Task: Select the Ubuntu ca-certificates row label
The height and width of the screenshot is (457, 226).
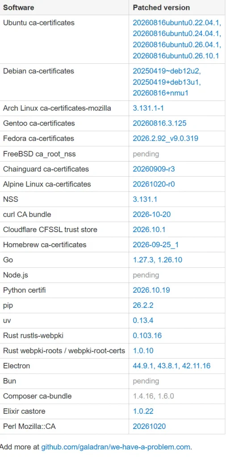Action: pyautogui.click(x=38, y=23)
